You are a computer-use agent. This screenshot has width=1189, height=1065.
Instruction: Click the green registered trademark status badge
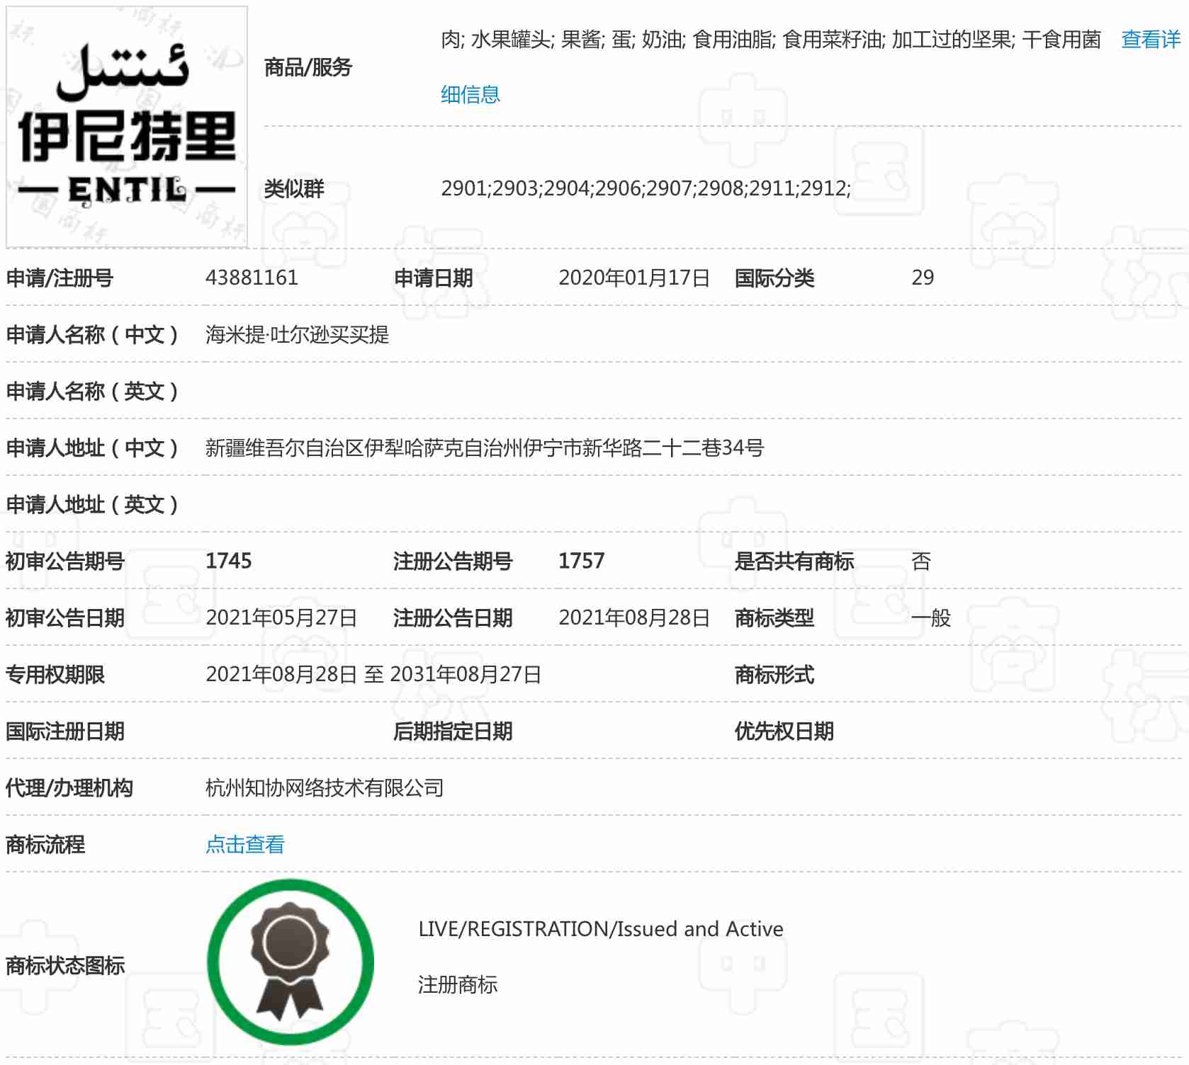(x=291, y=962)
